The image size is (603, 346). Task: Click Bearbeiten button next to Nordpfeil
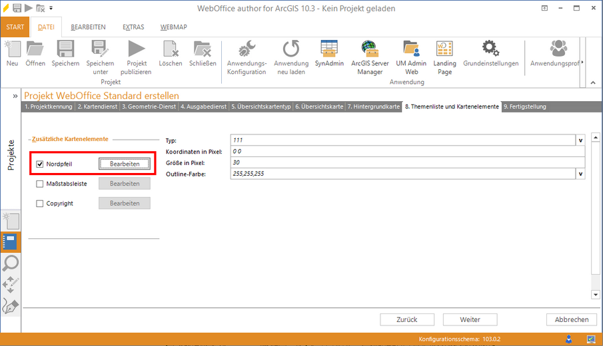coord(125,164)
